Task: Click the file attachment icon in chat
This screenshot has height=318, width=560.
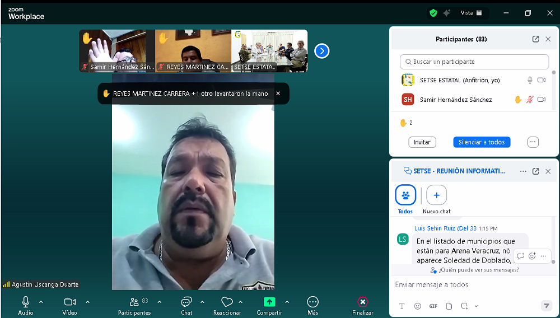Action: click(x=449, y=306)
